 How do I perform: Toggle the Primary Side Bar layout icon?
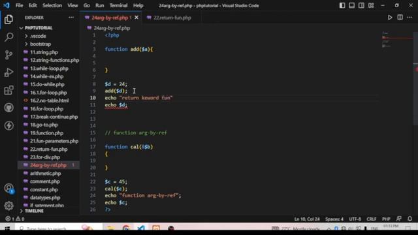point(342,5)
